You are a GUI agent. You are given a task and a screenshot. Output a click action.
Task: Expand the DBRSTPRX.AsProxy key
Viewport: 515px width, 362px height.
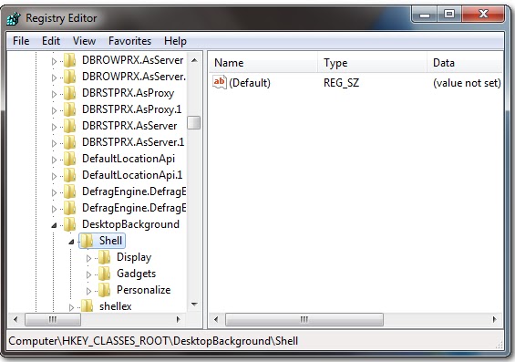click(54, 94)
